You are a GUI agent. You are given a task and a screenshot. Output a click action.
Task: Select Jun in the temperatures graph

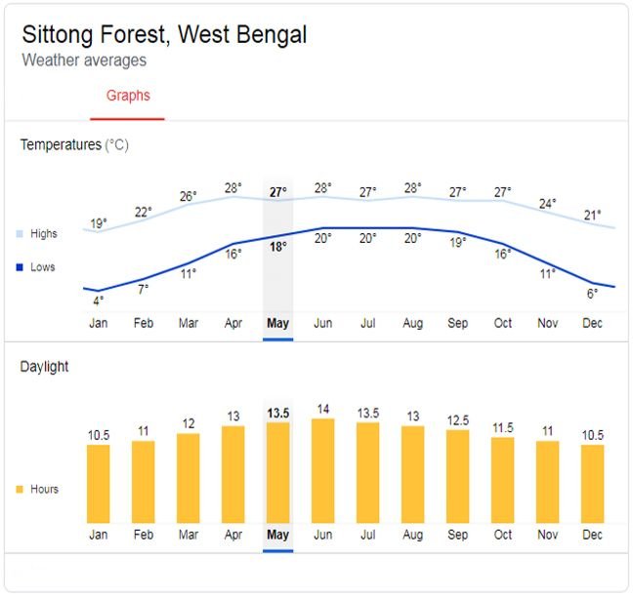pyautogui.click(x=322, y=322)
